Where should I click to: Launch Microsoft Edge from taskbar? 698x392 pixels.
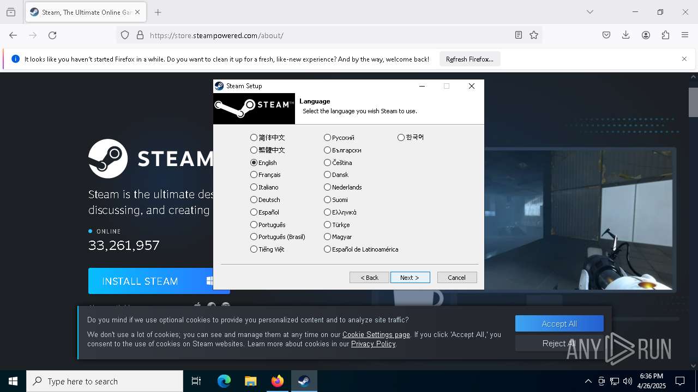(x=224, y=381)
